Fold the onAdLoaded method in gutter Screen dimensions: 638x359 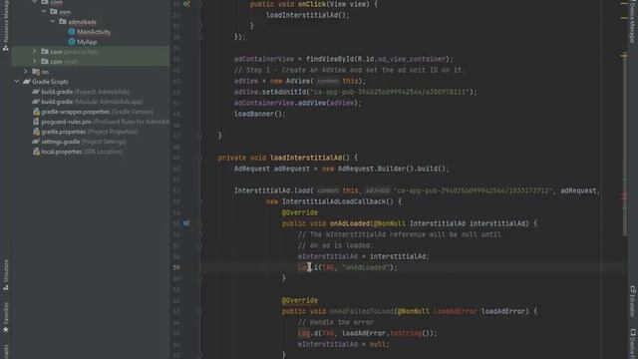coord(199,223)
